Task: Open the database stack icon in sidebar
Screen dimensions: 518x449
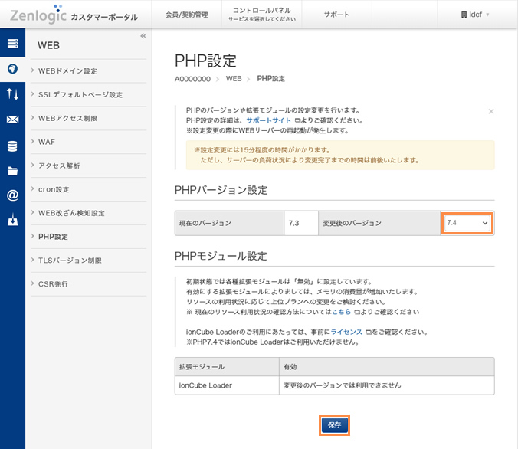Action: [12, 146]
